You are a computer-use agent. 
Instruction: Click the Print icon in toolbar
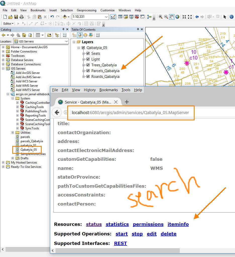(21, 17)
